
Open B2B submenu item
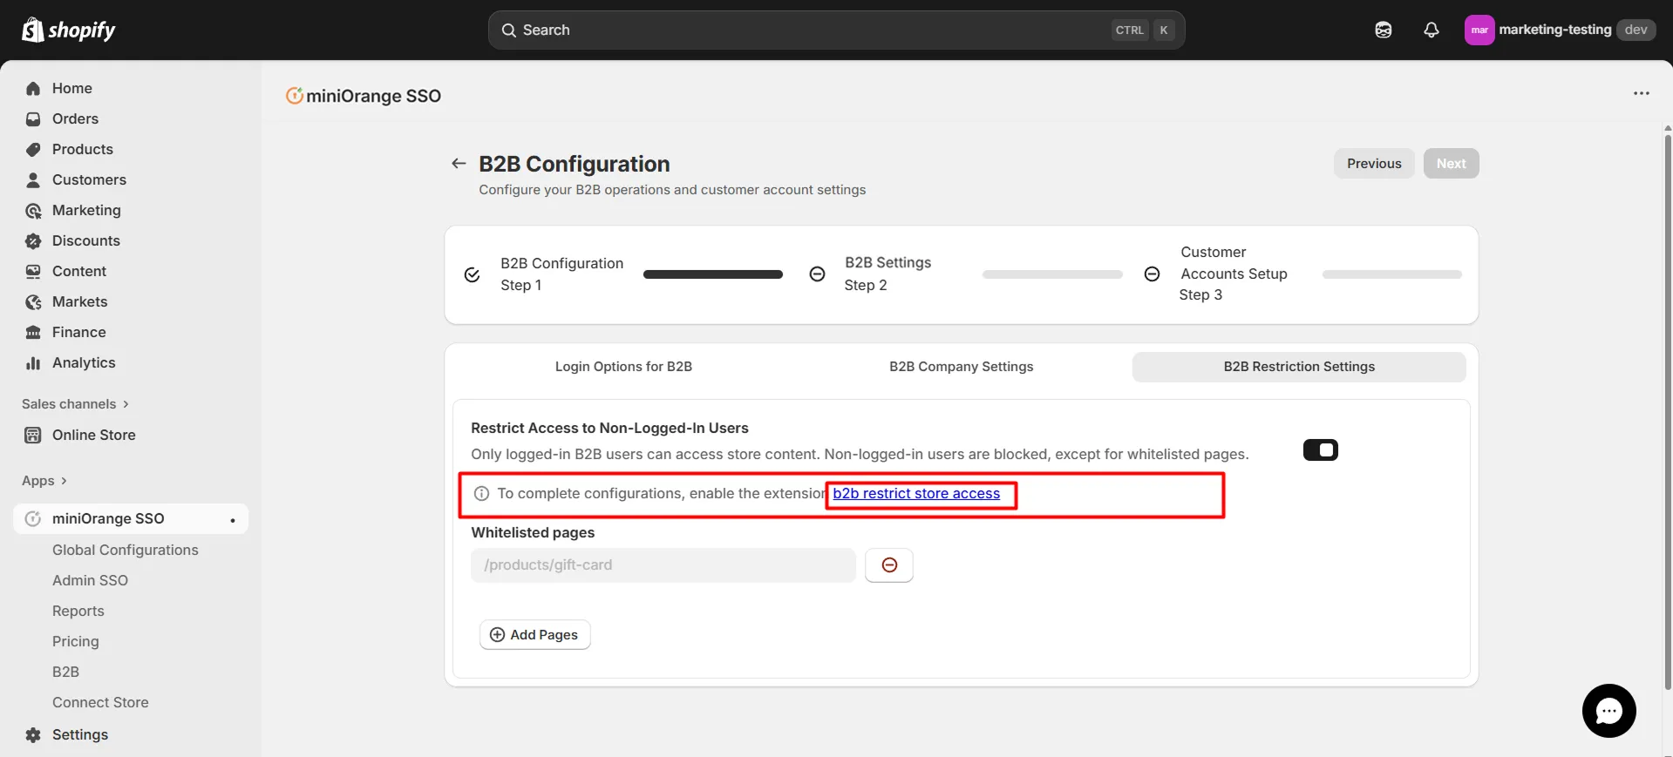(65, 672)
